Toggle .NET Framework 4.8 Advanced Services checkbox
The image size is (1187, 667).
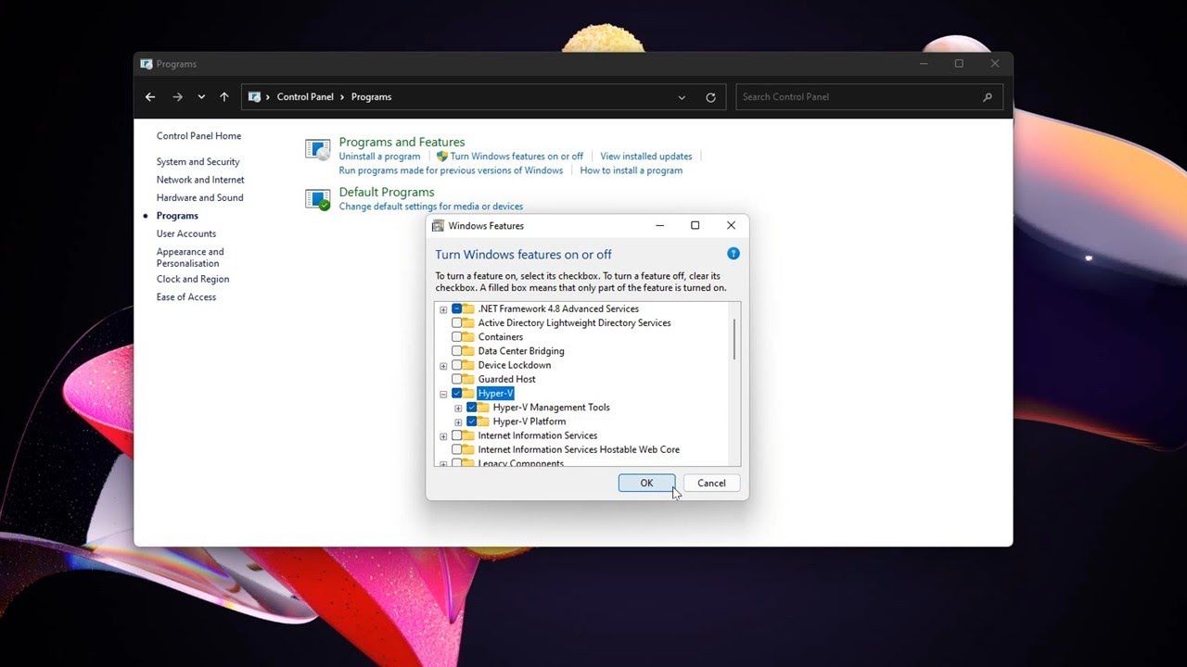(x=456, y=309)
